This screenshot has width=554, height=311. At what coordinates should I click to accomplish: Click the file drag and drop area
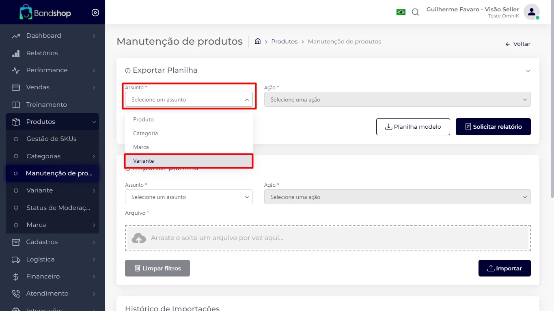tap(328, 238)
